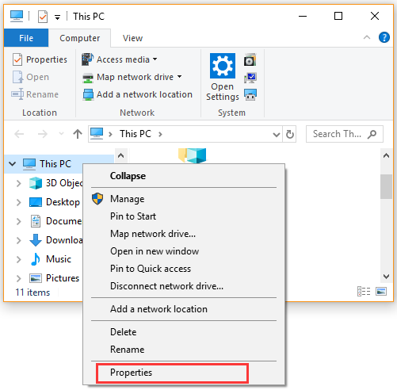Click the quick access Properties checkmark icon
Screen dimensions: 397x390
click(43, 17)
